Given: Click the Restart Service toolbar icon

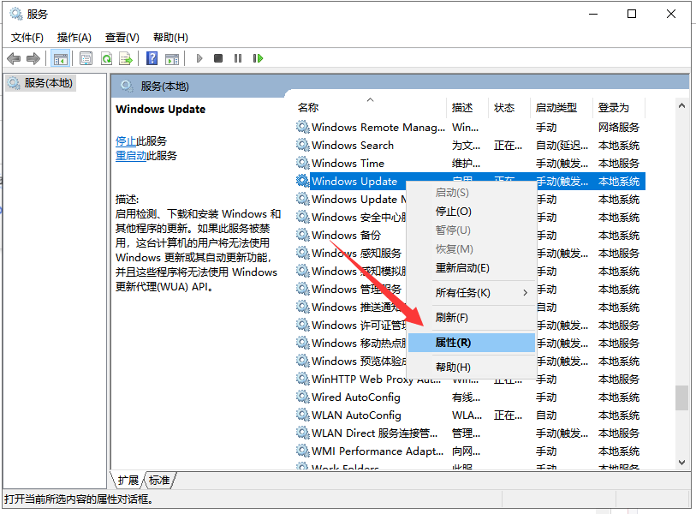Looking at the screenshot, I should click(259, 57).
